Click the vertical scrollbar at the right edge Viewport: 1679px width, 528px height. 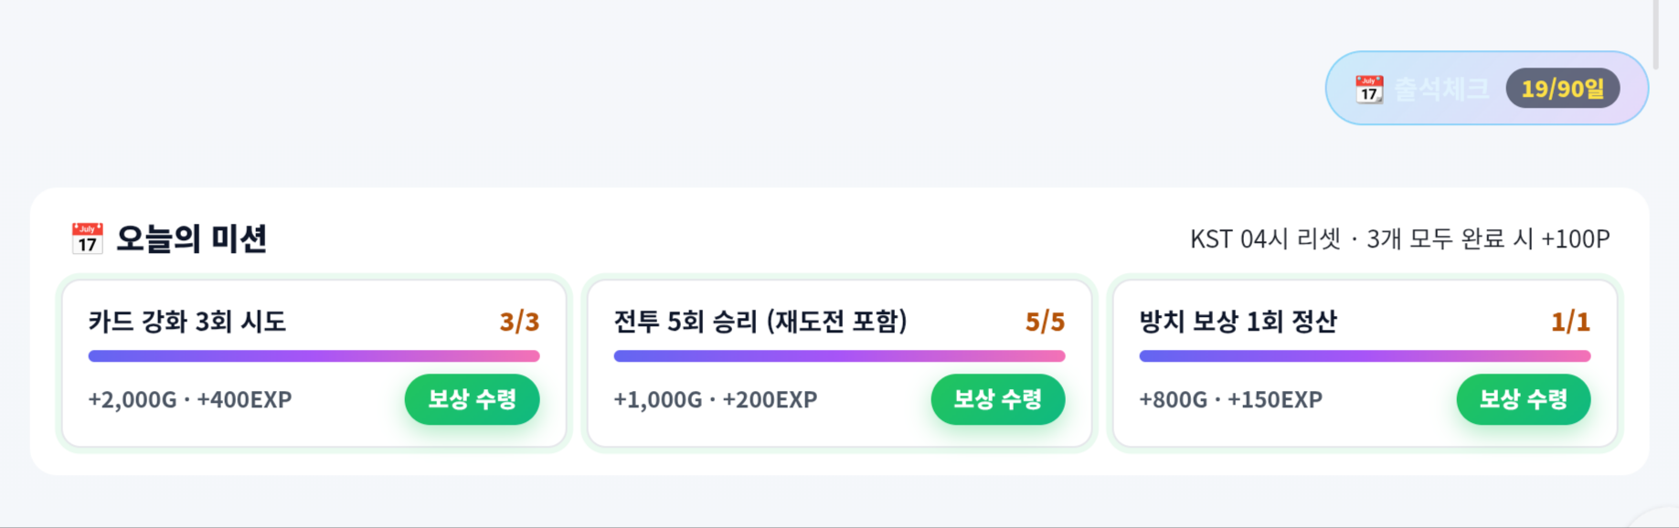[x=1655, y=34]
